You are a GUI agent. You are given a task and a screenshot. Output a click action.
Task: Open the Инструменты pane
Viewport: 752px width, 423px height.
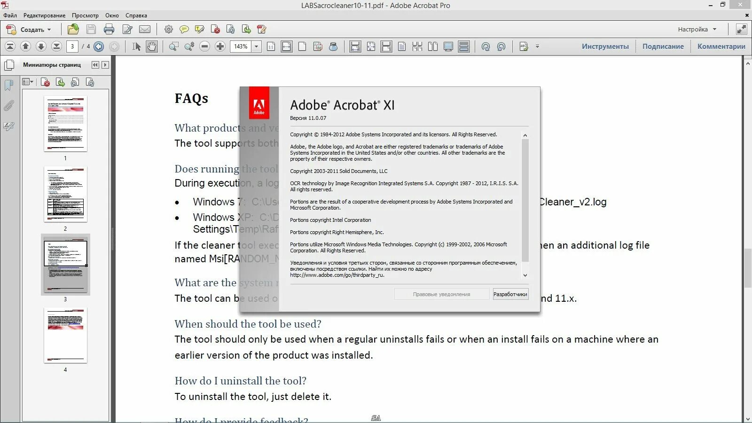pyautogui.click(x=605, y=46)
